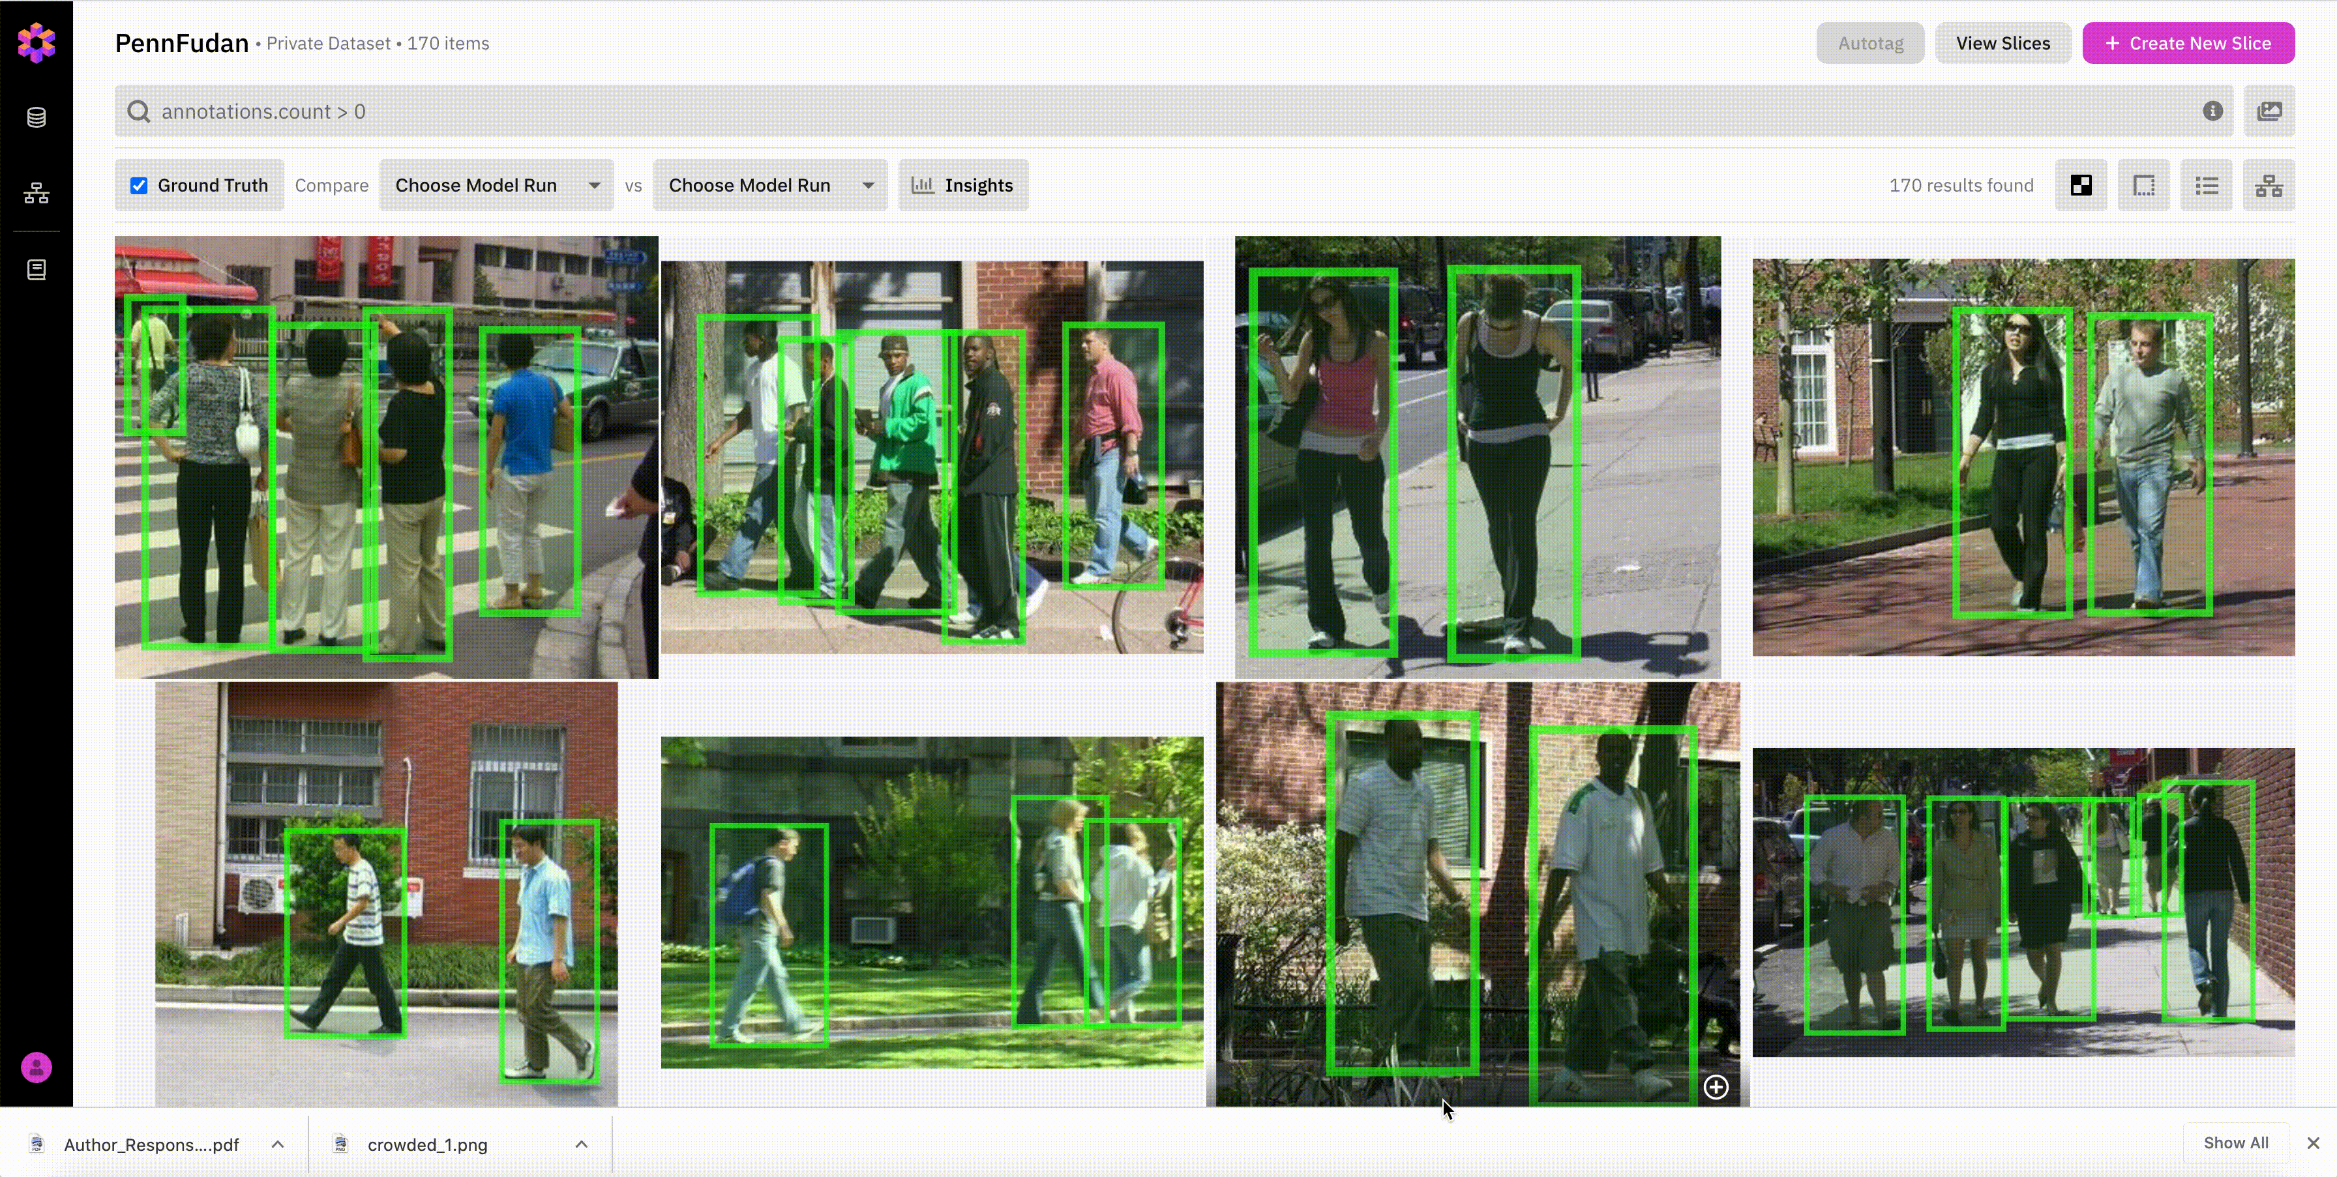Open the crowded_1.png download

point(427,1144)
